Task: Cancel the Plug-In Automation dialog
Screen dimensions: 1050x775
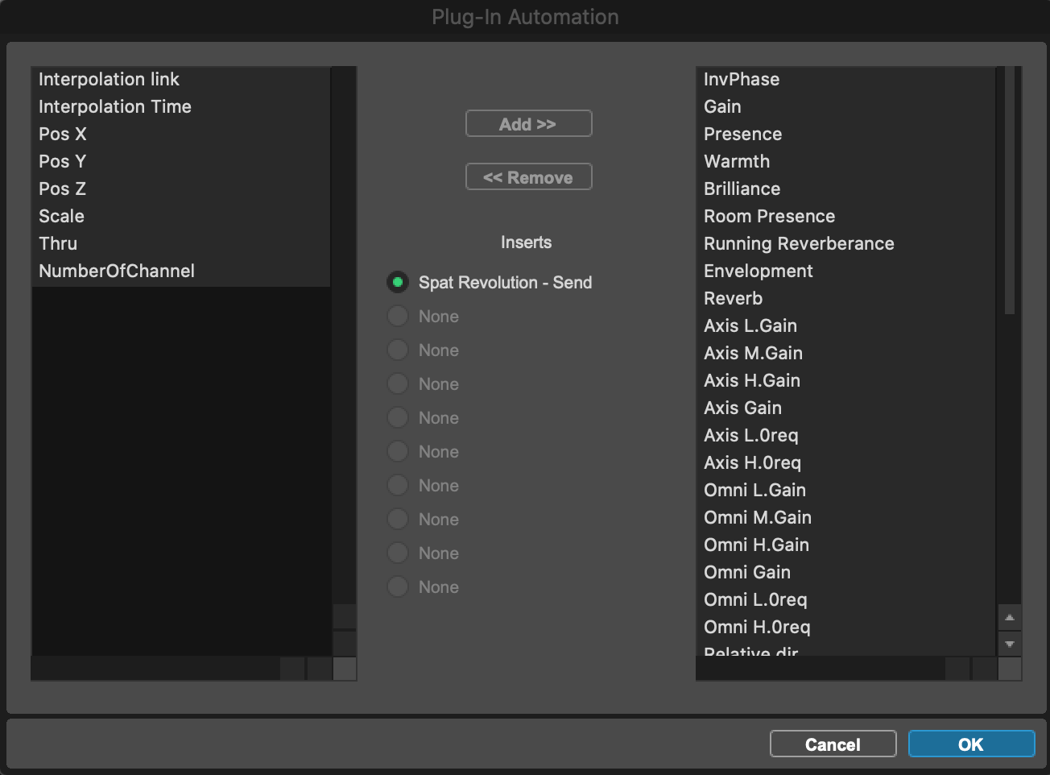Action: (833, 744)
